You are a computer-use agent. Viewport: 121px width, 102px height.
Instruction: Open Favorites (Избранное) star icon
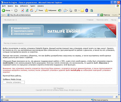[46, 10]
